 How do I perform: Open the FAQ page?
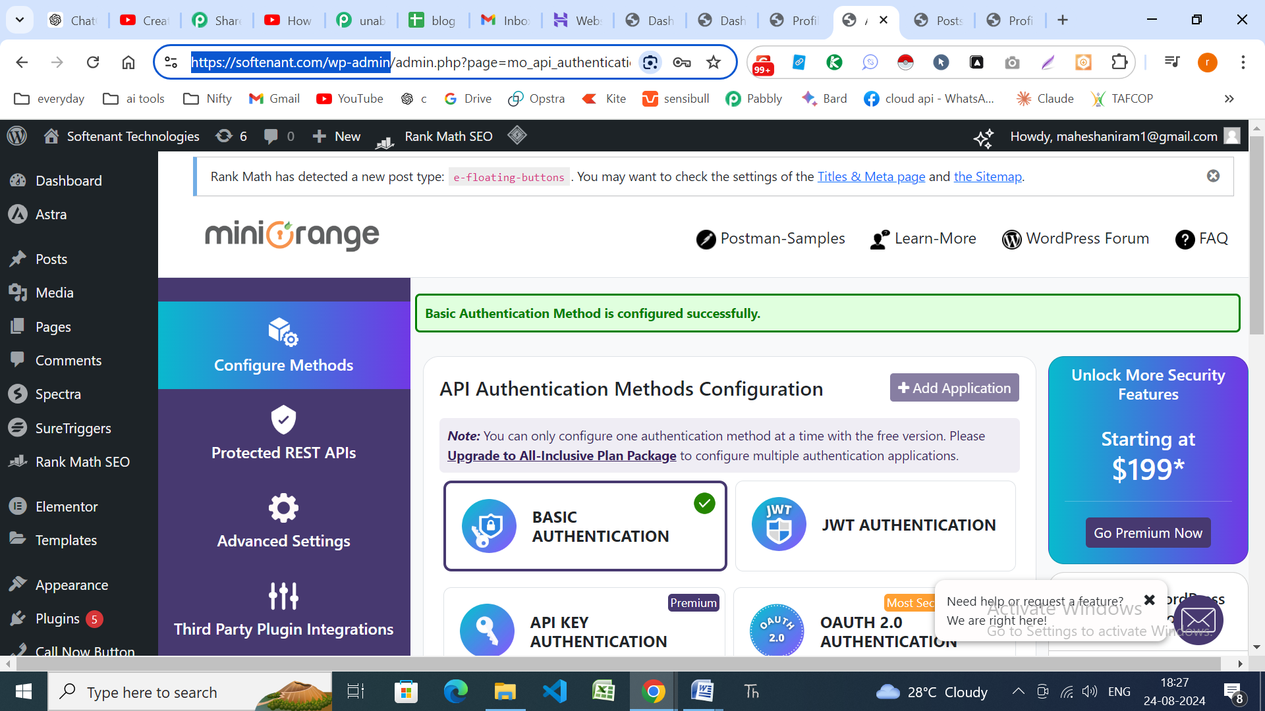(1202, 238)
